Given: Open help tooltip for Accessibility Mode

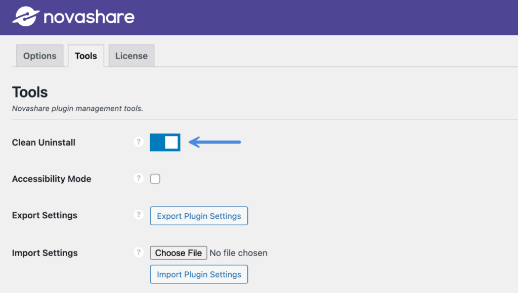Looking at the screenshot, I should [139, 178].
